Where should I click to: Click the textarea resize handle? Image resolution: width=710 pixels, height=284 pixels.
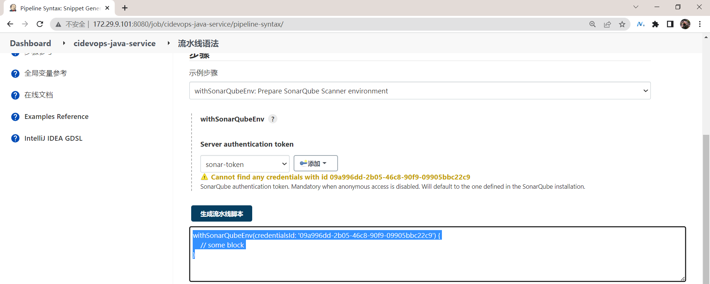coord(683,278)
